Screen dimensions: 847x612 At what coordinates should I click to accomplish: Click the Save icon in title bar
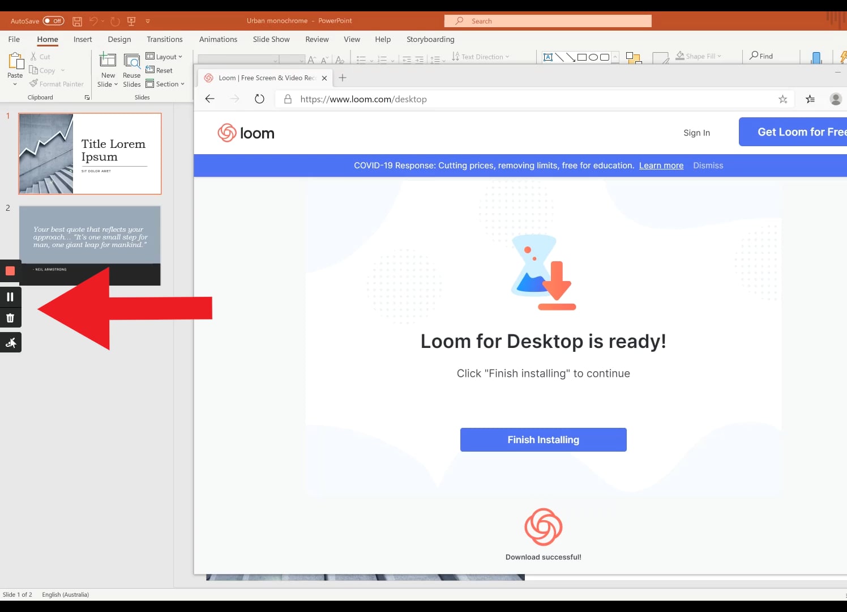tap(78, 21)
